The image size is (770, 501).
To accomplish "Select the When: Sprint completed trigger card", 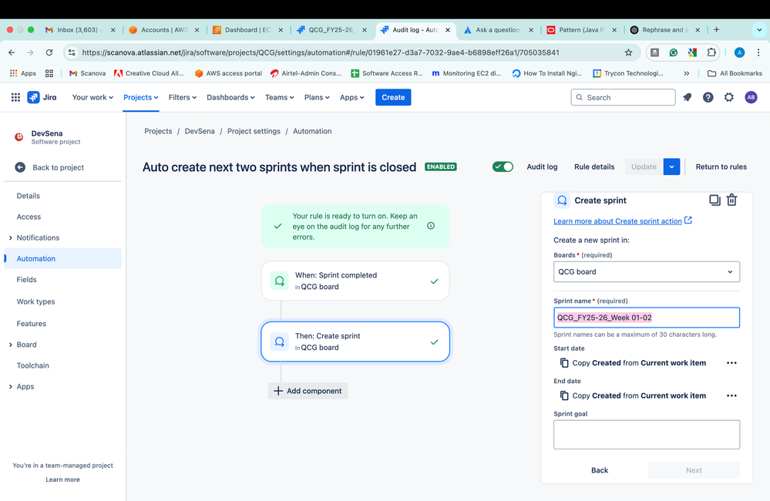I will (x=355, y=281).
